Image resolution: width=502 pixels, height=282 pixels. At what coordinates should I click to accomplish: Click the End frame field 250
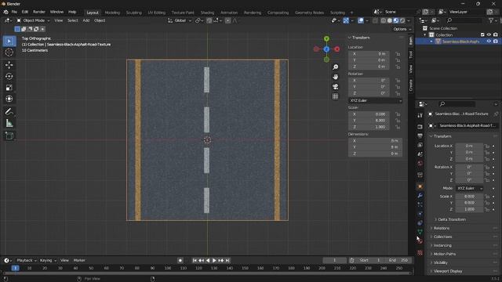(399, 261)
